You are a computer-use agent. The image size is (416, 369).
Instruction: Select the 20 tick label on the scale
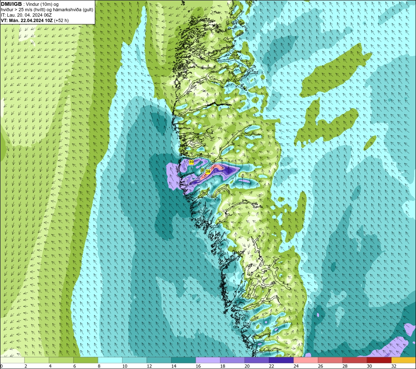[247, 367]
